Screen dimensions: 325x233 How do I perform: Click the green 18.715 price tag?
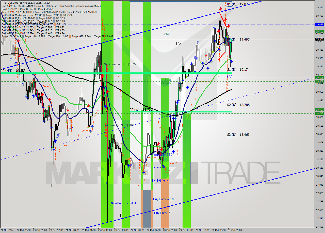319,113
